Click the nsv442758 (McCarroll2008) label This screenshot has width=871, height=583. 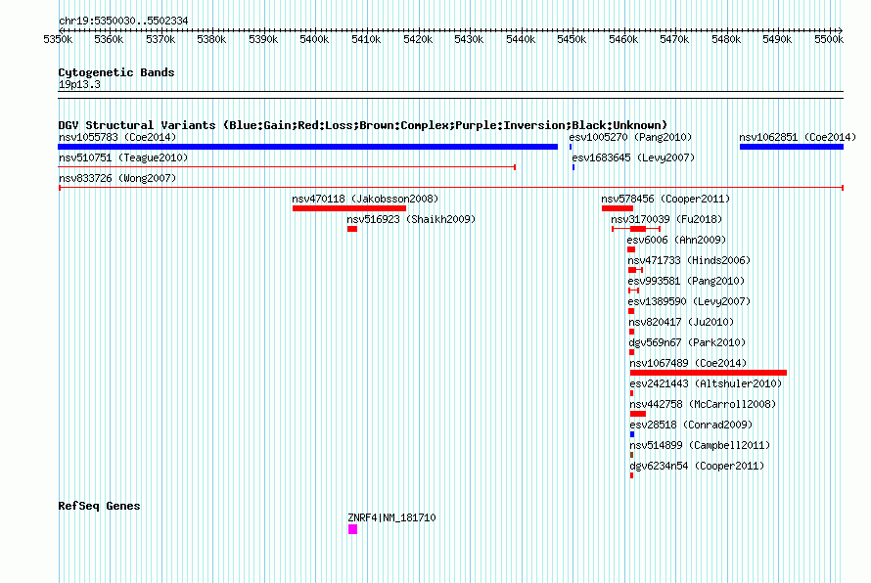click(703, 404)
